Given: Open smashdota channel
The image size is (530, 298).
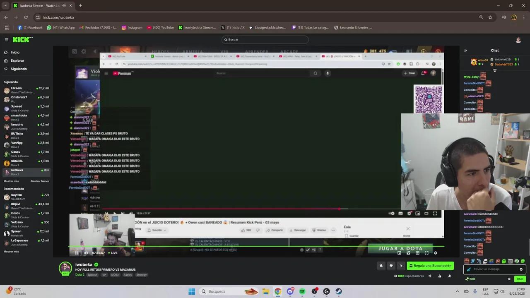Looking at the screenshot, I should (26, 118).
